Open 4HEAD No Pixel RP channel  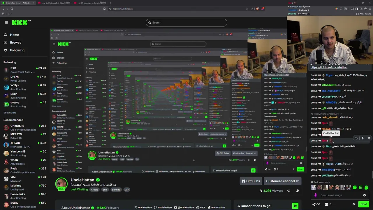24,145
